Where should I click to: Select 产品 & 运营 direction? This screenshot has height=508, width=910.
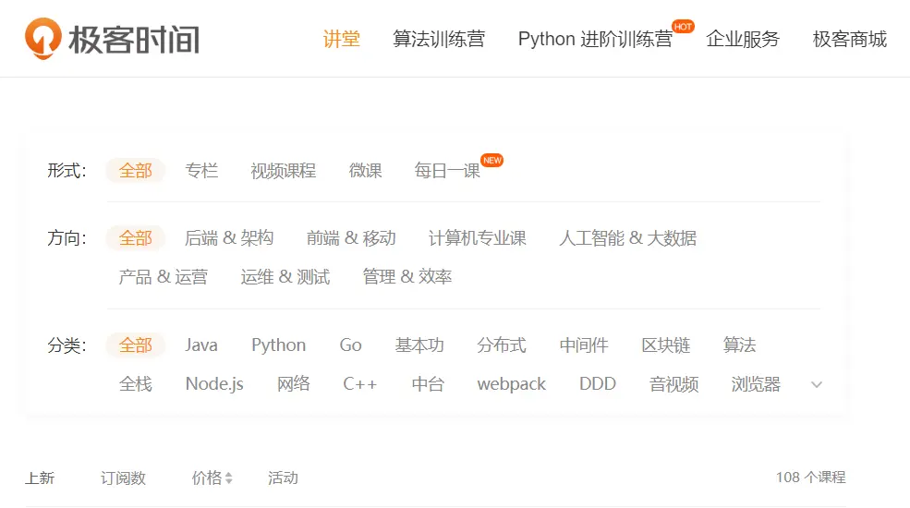click(x=164, y=276)
